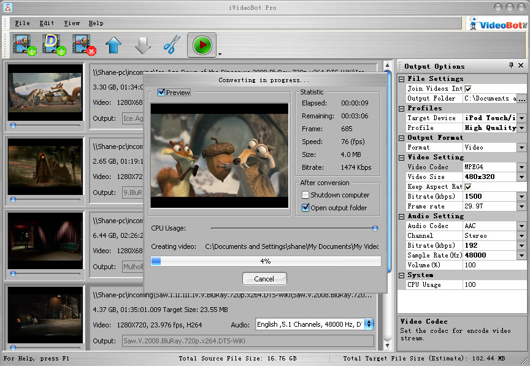Uncheck Open output folder
Screen dimensions: 530x366
tap(305, 207)
